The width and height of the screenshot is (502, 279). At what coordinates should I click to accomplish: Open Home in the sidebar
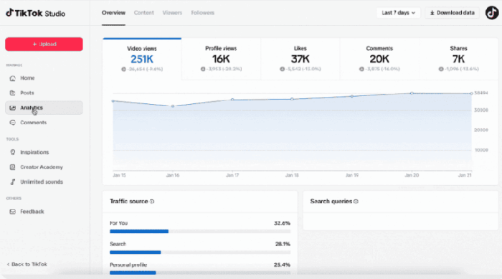(44, 78)
